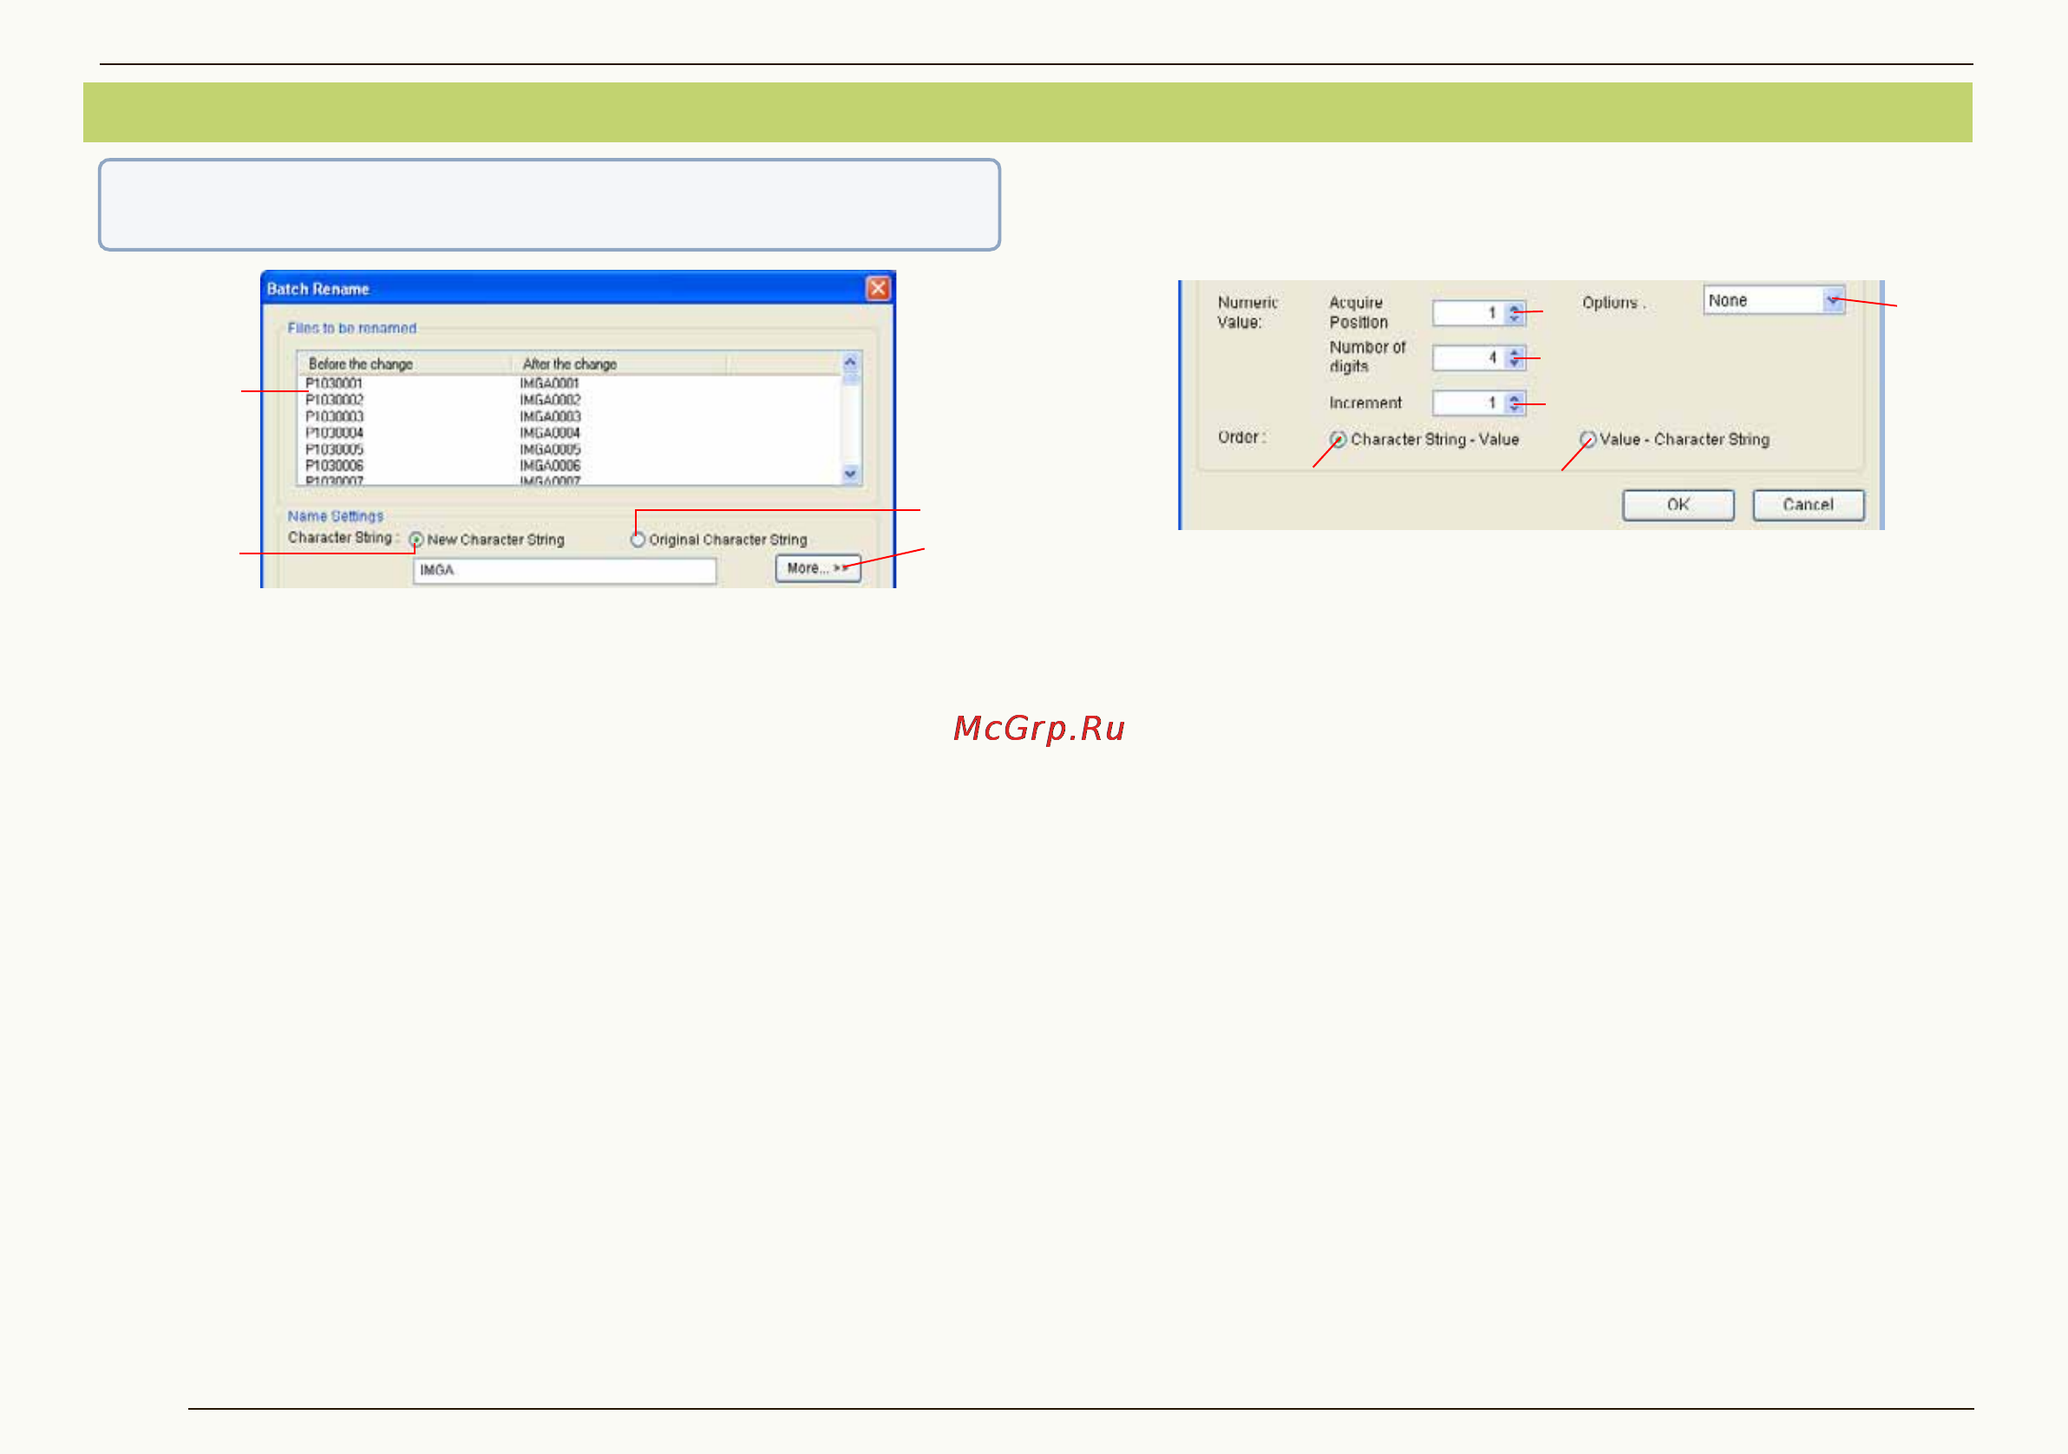The height and width of the screenshot is (1454, 2068).
Task: Open the Options None dropdown
Action: (1833, 300)
